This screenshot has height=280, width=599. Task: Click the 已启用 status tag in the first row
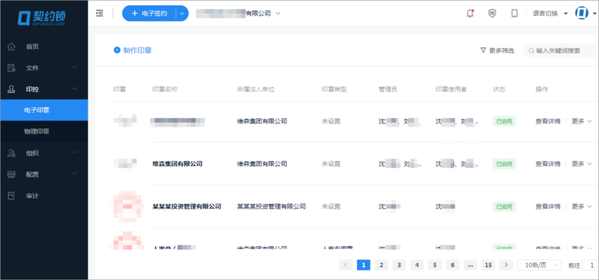click(x=504, y=121)
